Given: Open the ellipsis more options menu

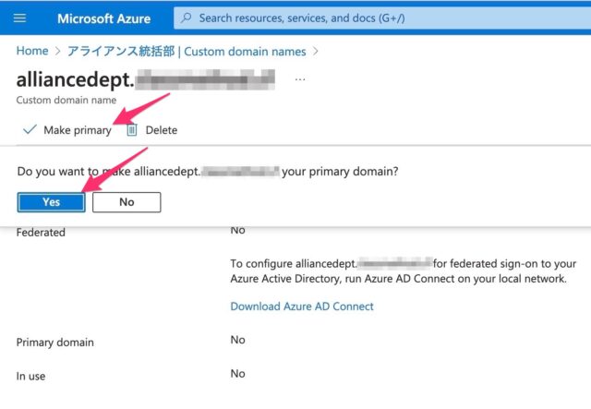Looking at the screenshot, I should click(x=300, y=79).
